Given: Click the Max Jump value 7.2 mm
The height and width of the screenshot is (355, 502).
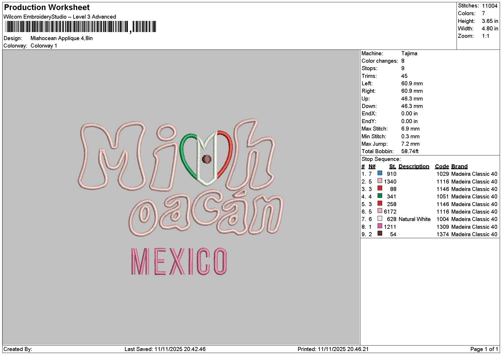Looking at the screenshot, I should [x=410, y=144].
